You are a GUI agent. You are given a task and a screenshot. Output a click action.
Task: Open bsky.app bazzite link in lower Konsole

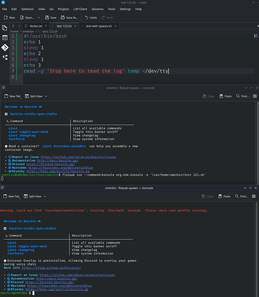[x=56, y=289]
